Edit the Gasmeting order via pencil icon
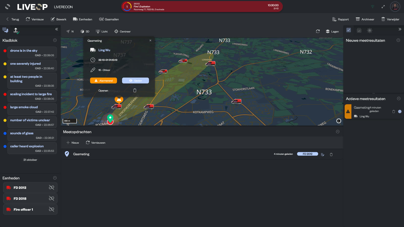404x227 pixels. [323, 155]
